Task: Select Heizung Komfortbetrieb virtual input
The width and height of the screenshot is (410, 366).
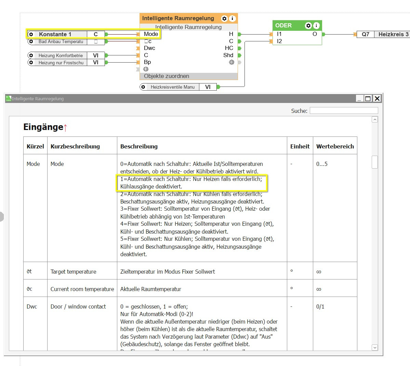Action: 66,55
